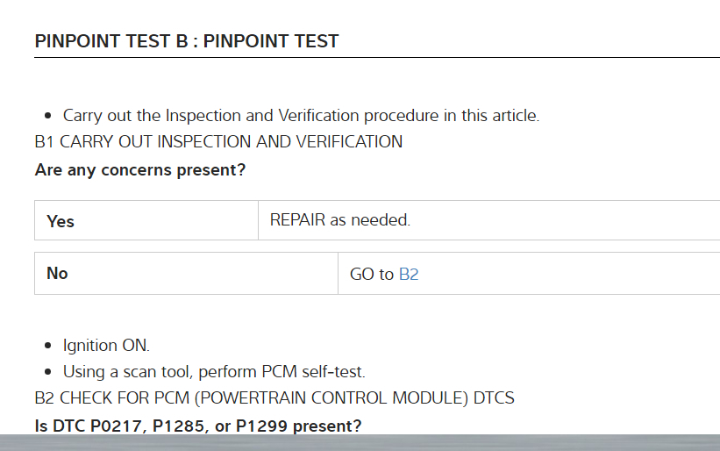Viewport: 720px width, 451px height.
Task: Click the PINPOINT TEST B heading
Action: (x=186, y=41)
